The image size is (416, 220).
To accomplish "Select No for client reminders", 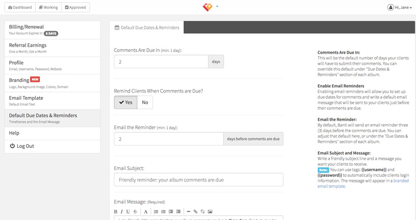I will (145, 102).
